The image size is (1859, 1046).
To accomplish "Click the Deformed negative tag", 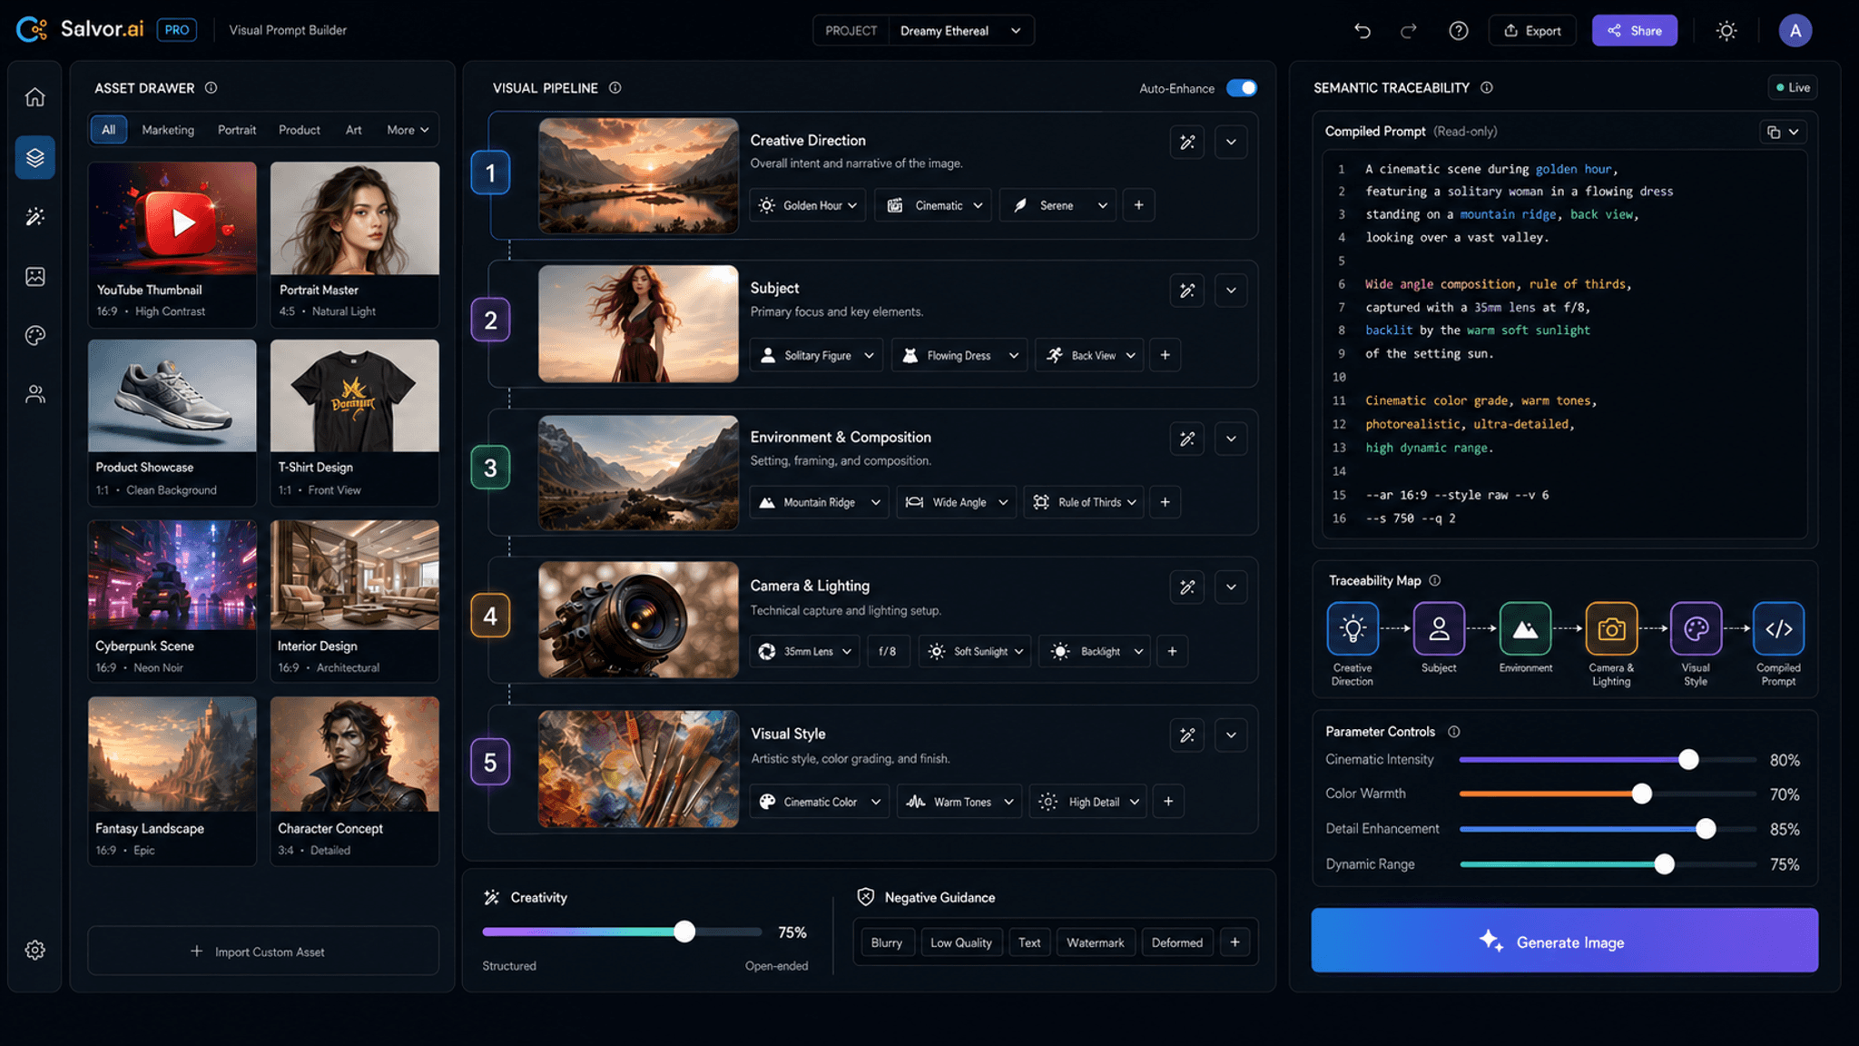I will click(1176, 942).
